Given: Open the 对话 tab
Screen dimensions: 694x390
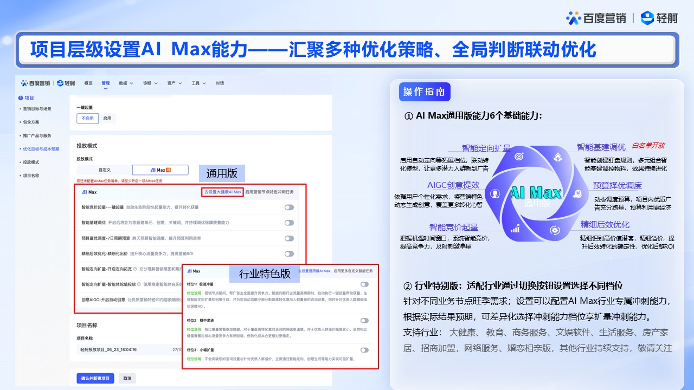Looking at the screenshot, I should [x=220, y=83].
